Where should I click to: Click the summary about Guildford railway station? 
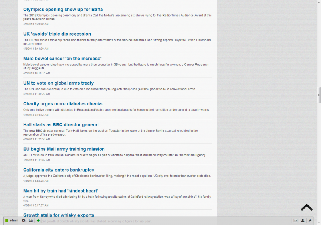coord(117,199)
